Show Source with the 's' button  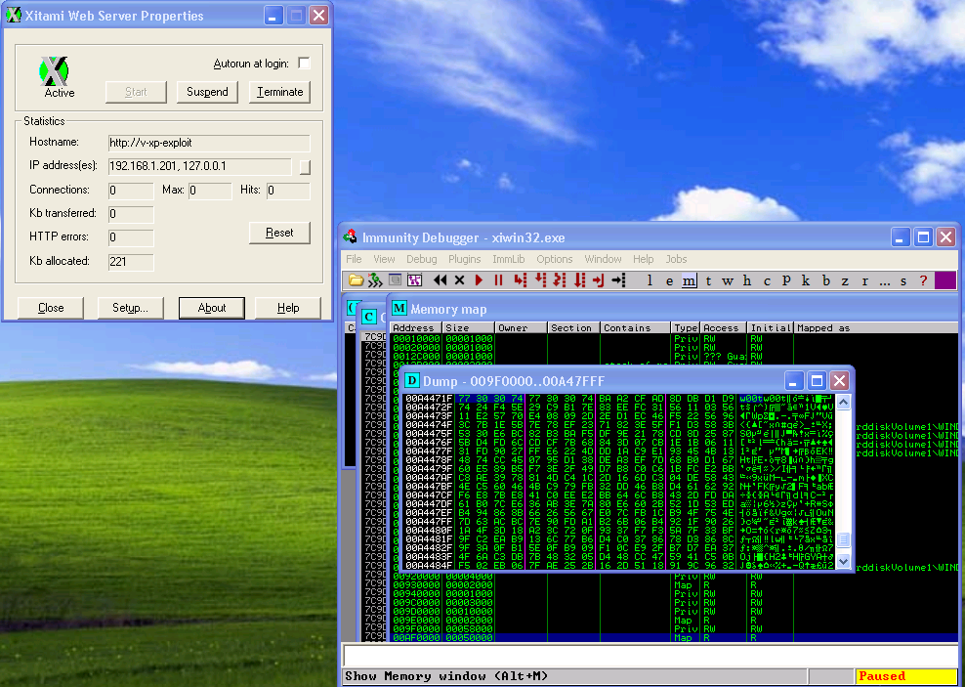click(903, 280)
